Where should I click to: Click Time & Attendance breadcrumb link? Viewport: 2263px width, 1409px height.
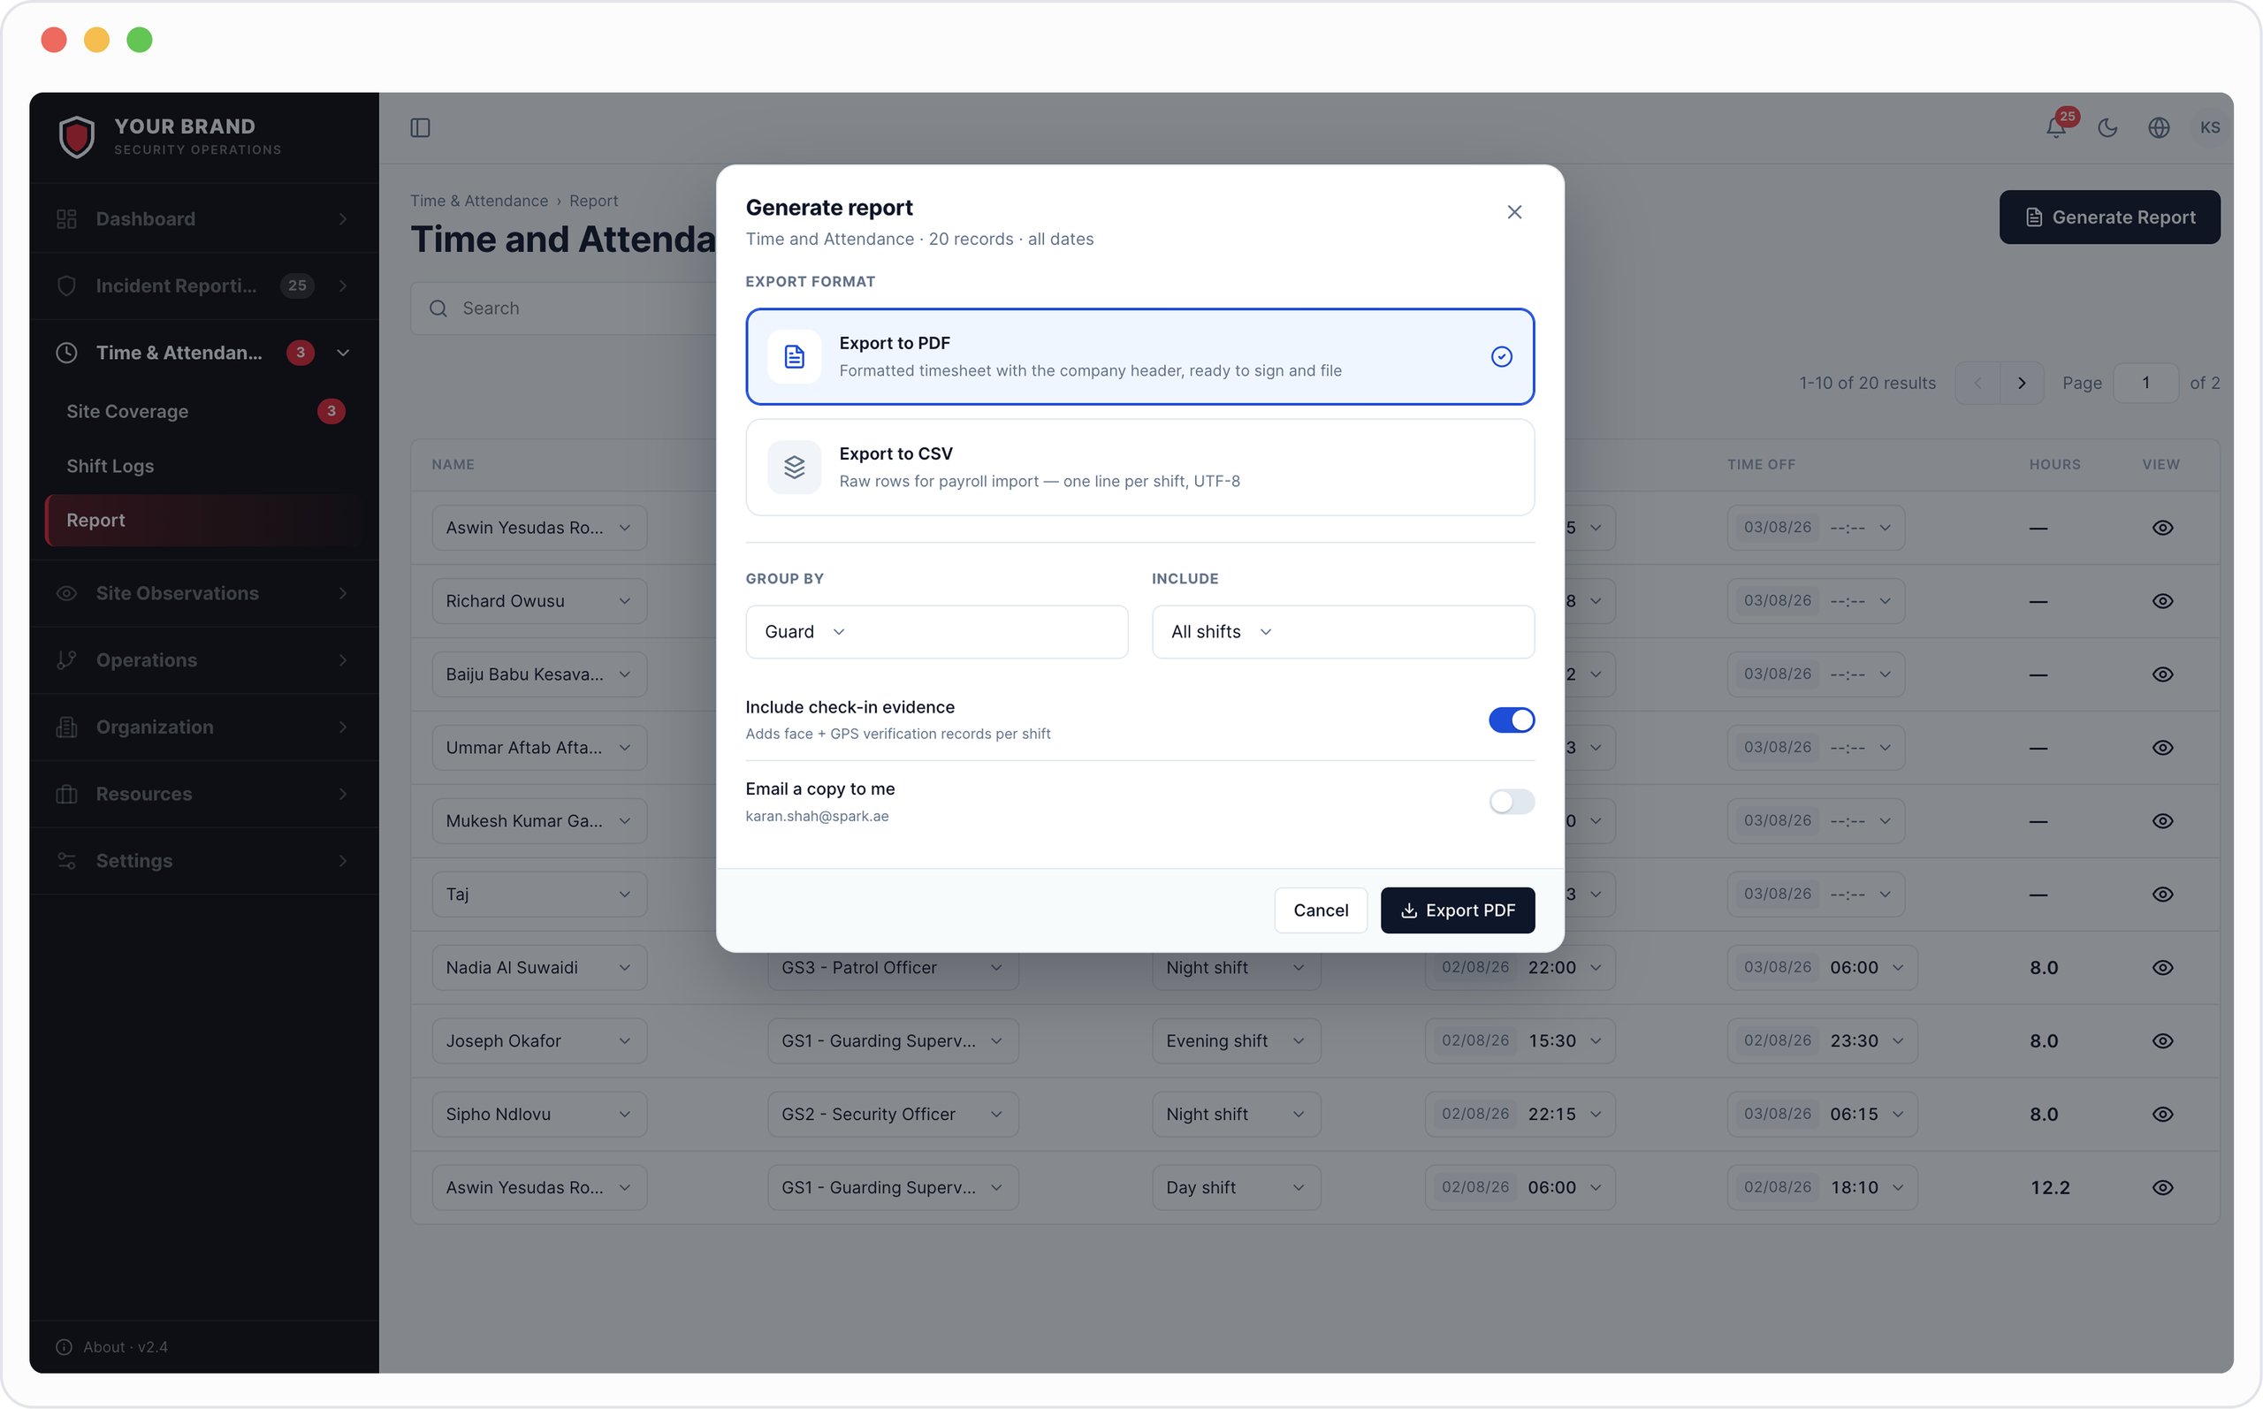pos(479,201)
